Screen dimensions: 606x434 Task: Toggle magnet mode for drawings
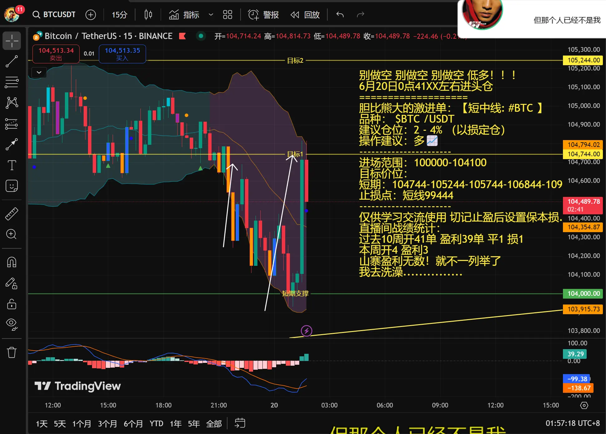tap(12, 262)
